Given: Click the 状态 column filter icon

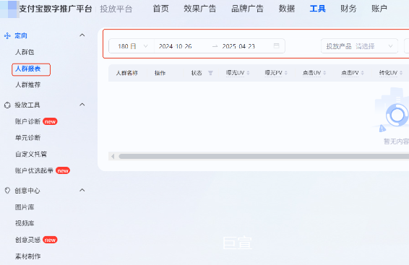Looking at the screenshot, I should click(x=210, y=73).
